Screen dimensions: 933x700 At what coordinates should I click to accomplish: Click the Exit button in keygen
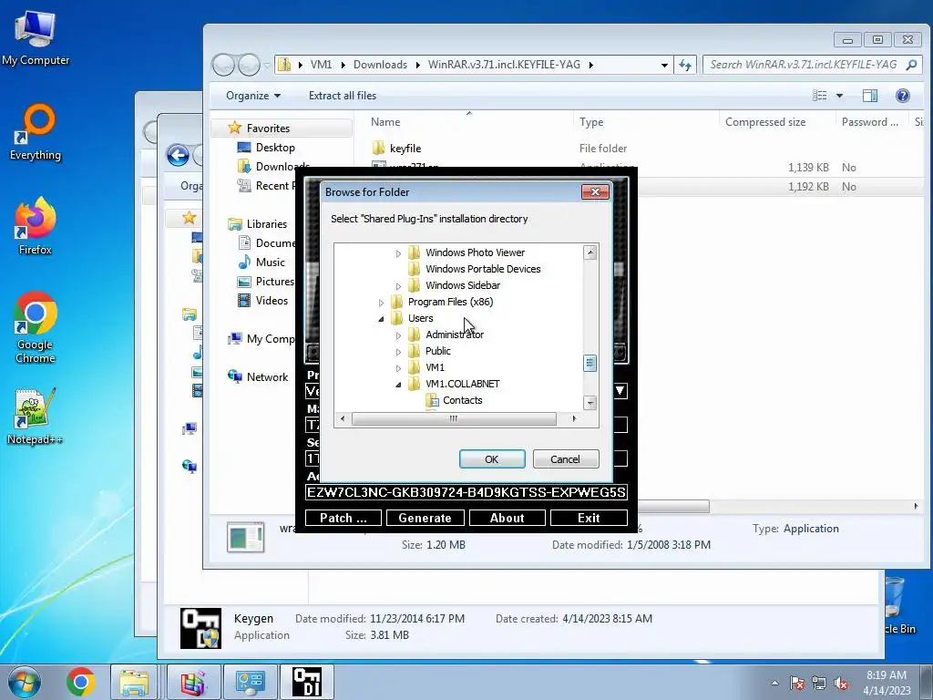tap(590, 518)
